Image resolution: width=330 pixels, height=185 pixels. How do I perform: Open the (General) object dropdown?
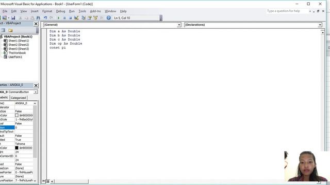pos(179,25)
